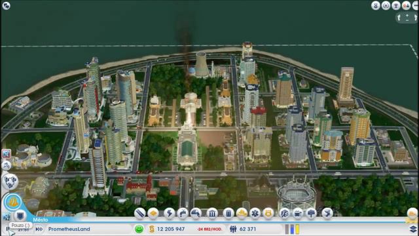This screenshot has width=419, height=236.
Task: Pause the game simulation
Action: 7,229
